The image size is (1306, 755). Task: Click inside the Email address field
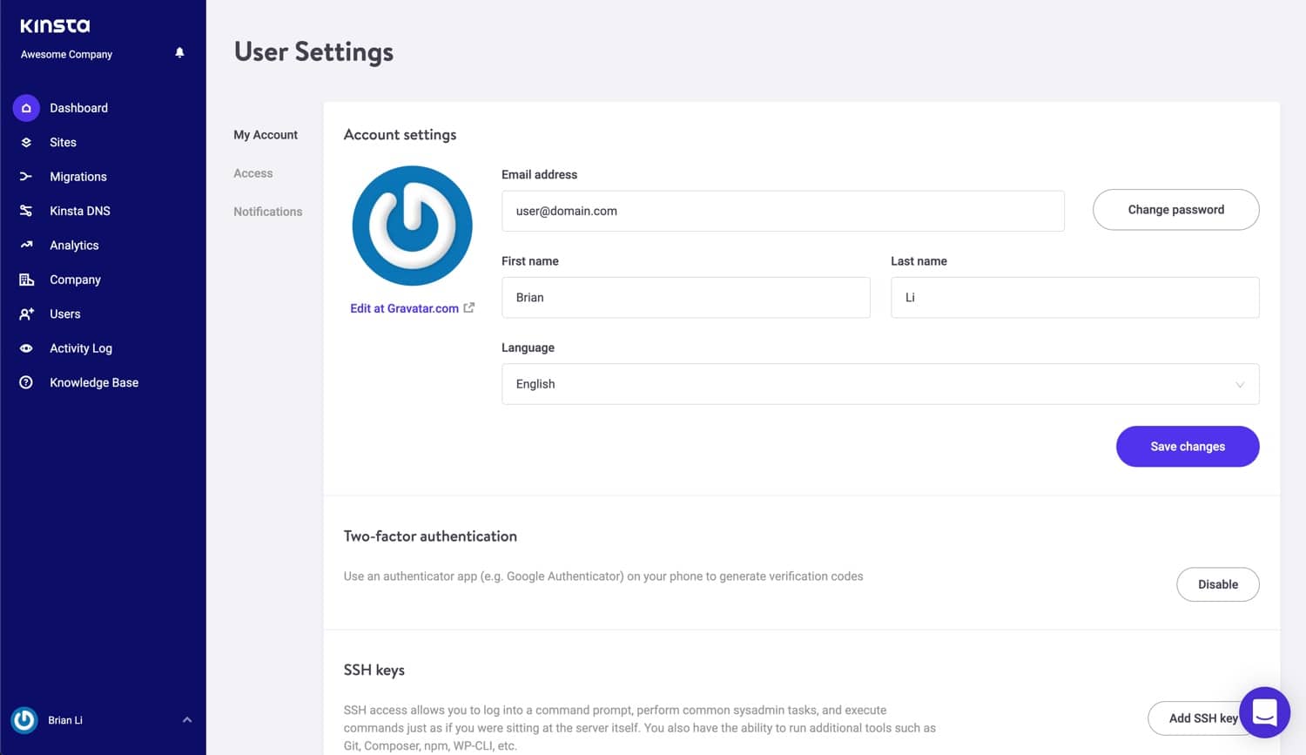[x=782, y=211]
